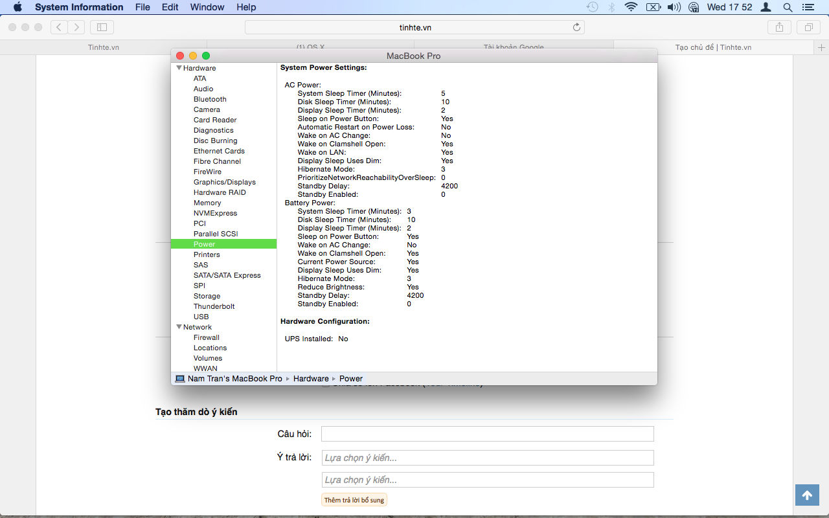Select SATA/SATA Express in the sidebar
829x518 pixels.
(x=227, y=275)
